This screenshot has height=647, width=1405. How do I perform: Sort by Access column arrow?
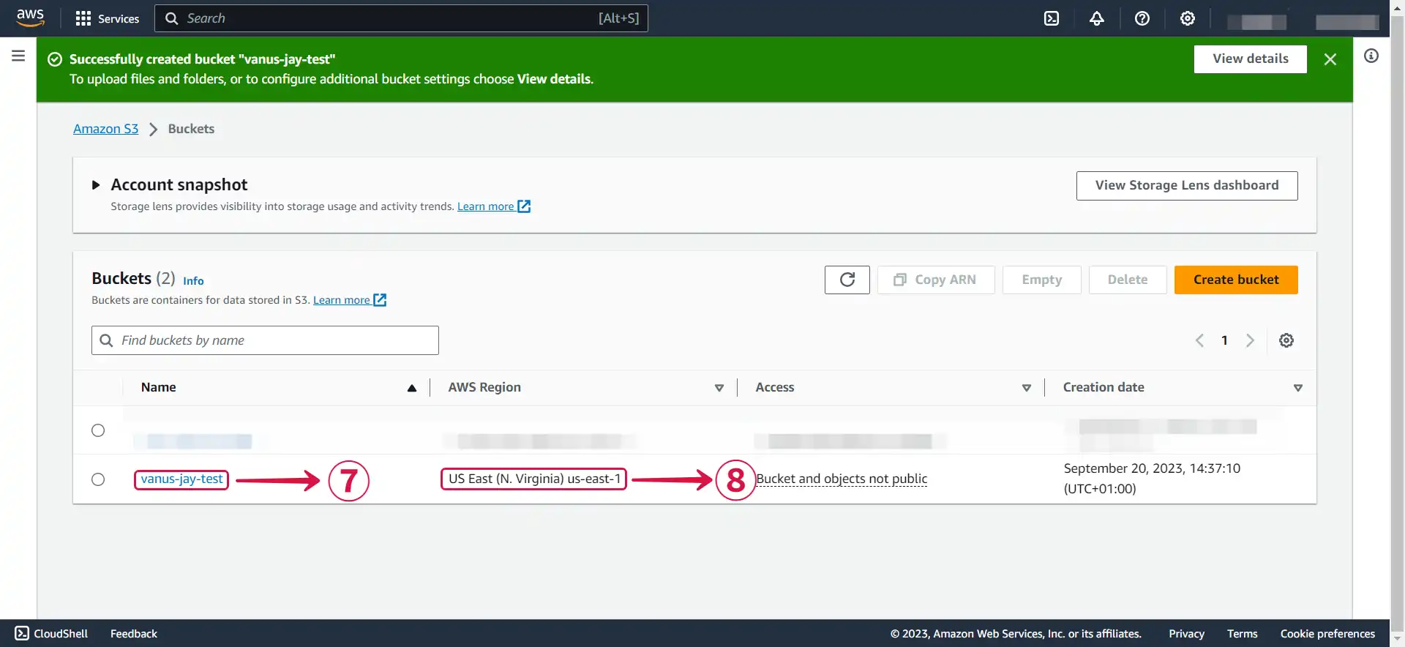coord(1027,388)
